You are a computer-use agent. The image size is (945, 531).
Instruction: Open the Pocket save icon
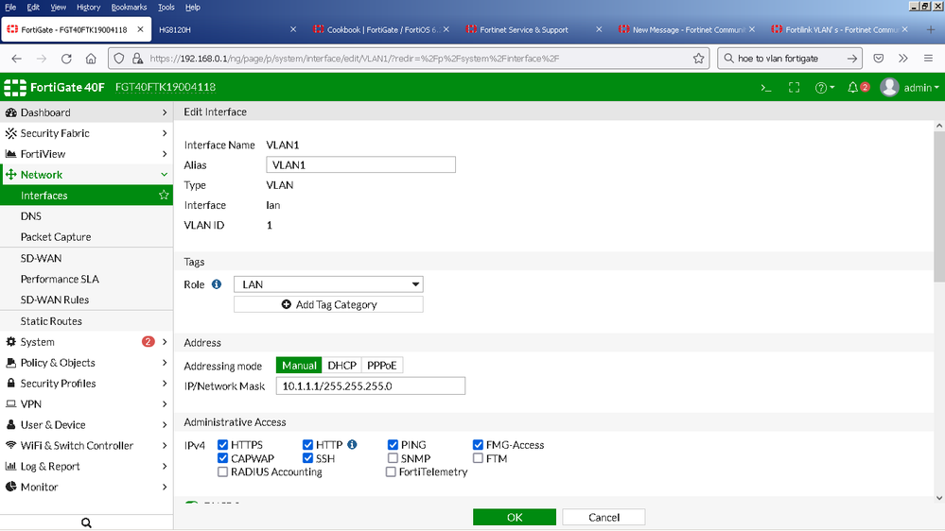point(879,59)
